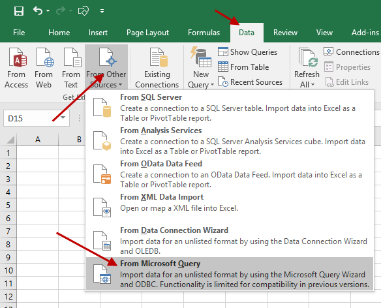
Task: Open the File tab
Action: coord(19,33)
